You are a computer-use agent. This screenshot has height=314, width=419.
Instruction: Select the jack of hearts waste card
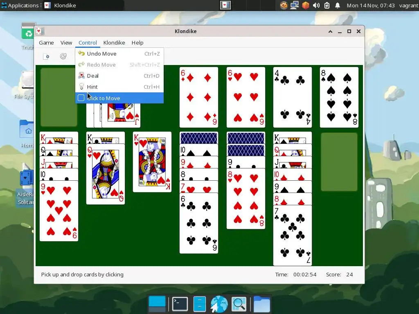coord(121,115)
